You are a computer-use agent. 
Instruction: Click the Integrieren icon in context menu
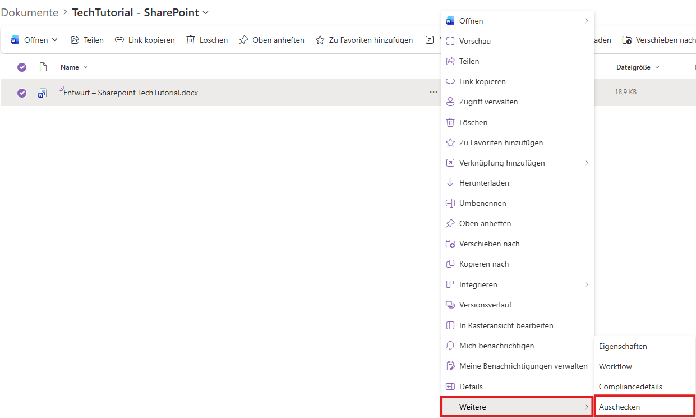[x=450, y=284]
